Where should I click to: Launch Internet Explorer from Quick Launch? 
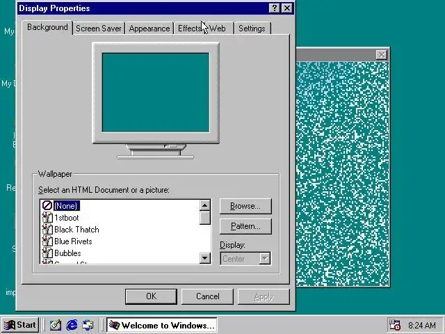click(72, 325)
